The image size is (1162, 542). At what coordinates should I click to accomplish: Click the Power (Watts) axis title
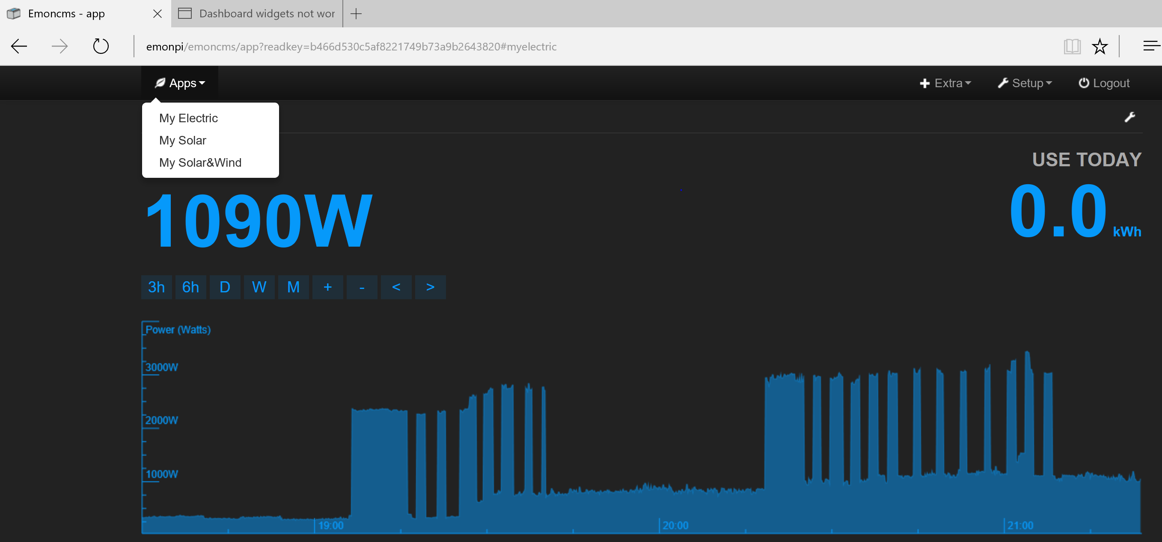178,330
